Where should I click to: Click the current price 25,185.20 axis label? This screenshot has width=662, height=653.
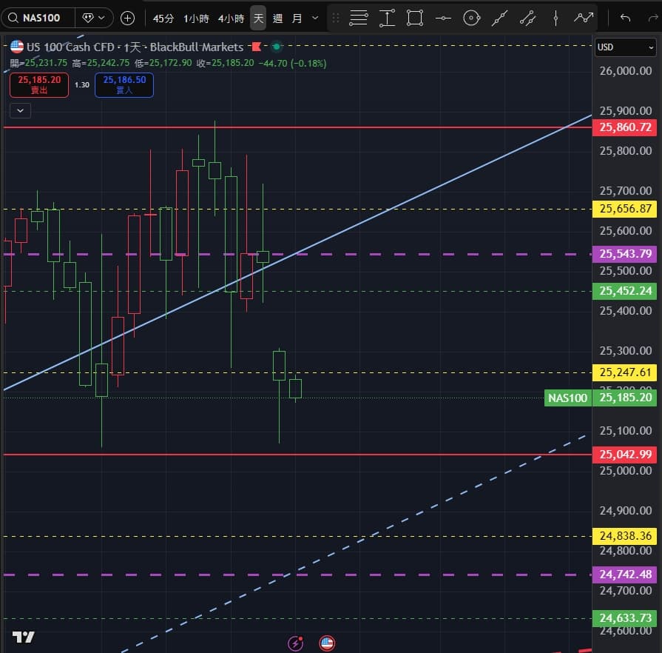[625, 398]
